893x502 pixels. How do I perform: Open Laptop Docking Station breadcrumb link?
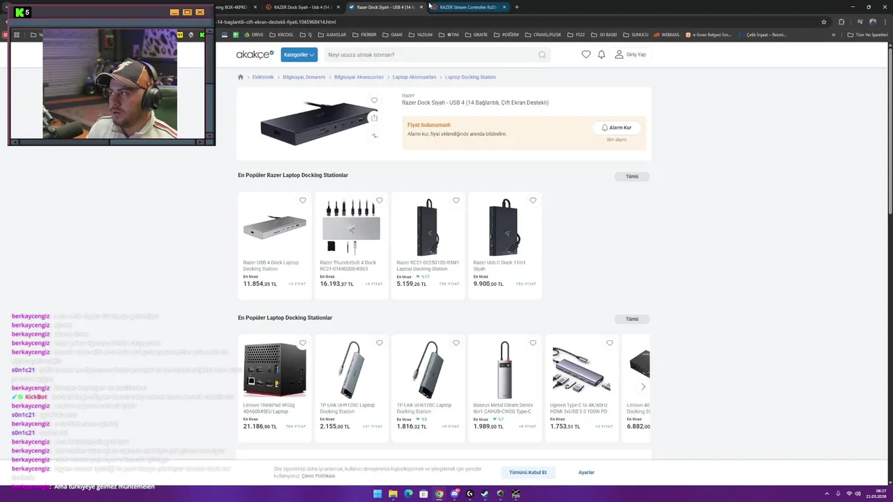(470, 77)
